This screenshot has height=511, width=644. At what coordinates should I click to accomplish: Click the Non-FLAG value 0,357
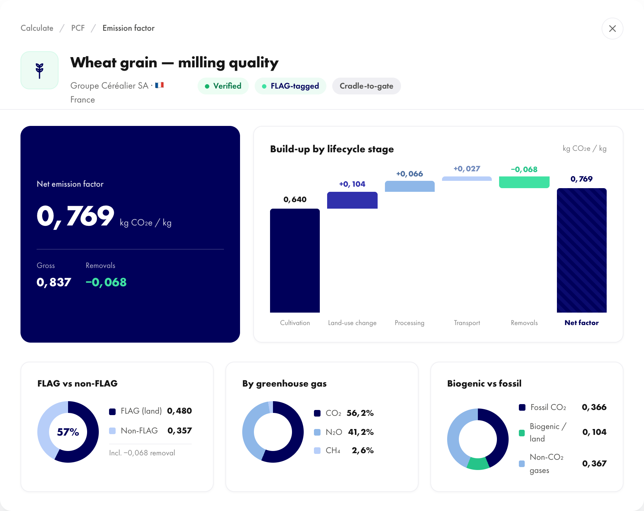click(x=180, y=431)
